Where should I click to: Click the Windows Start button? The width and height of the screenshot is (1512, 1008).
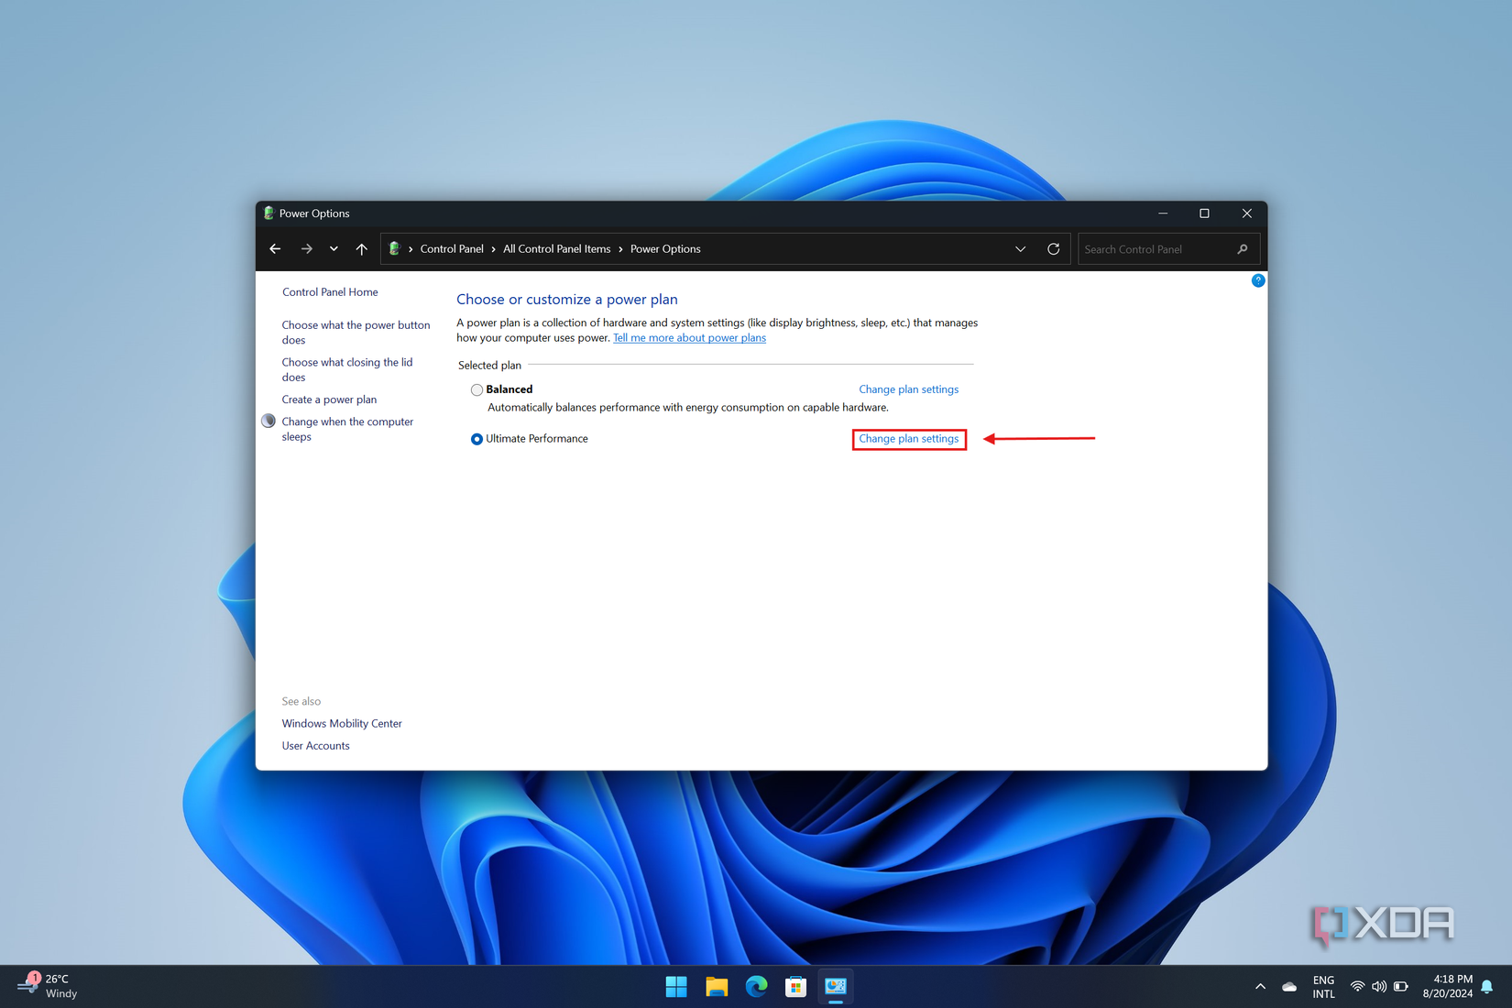676,986
